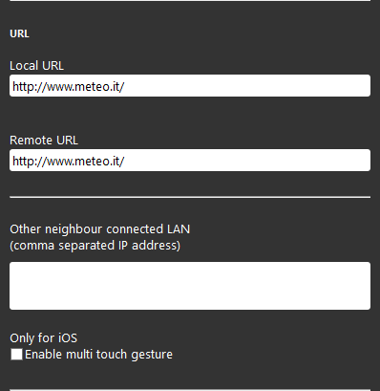Place cursor on 'meteo' in Local URL field

[x=91, y=86]
